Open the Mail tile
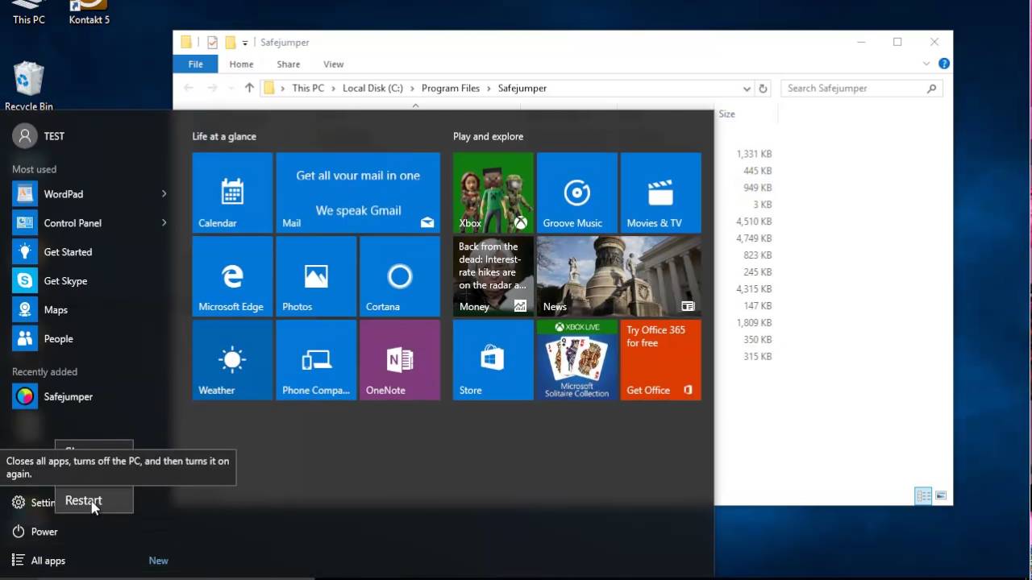This screenshot has height=580, width=1032. click(358, 193)
